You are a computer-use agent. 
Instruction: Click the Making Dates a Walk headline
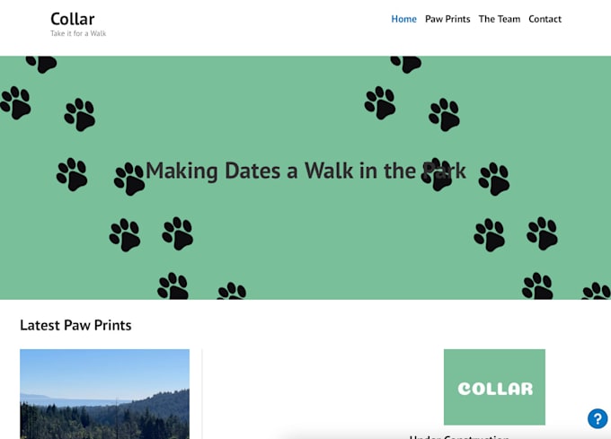(x=305, y=171)
